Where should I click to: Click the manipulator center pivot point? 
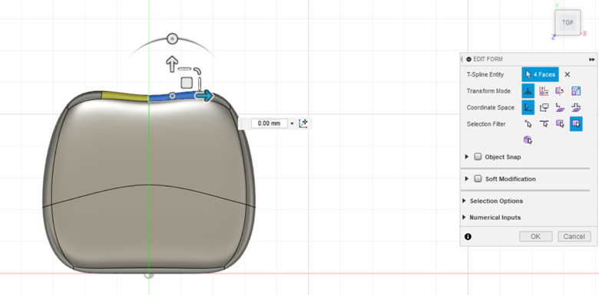click(172, 96)
